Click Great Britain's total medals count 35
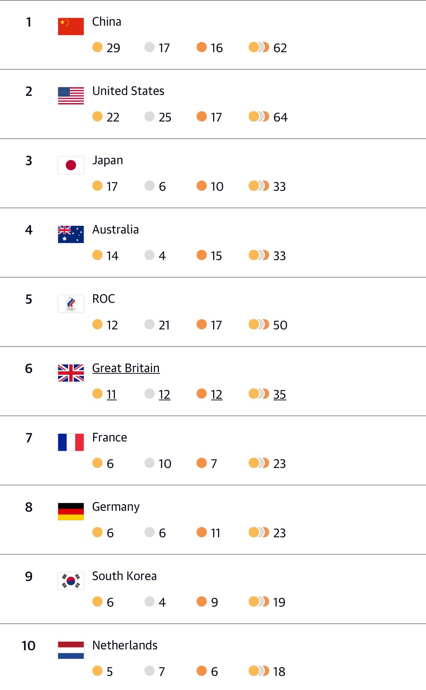Screen dimensions: 426x690 tap(280, 394)
